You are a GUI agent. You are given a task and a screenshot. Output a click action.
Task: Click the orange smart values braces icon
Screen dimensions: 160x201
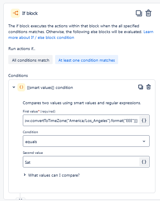[x=21, y=87]
